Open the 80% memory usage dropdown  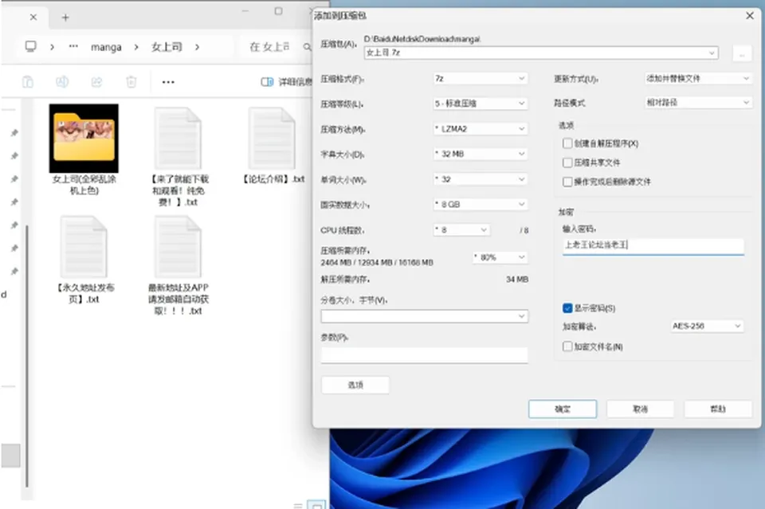click(500, 257)
